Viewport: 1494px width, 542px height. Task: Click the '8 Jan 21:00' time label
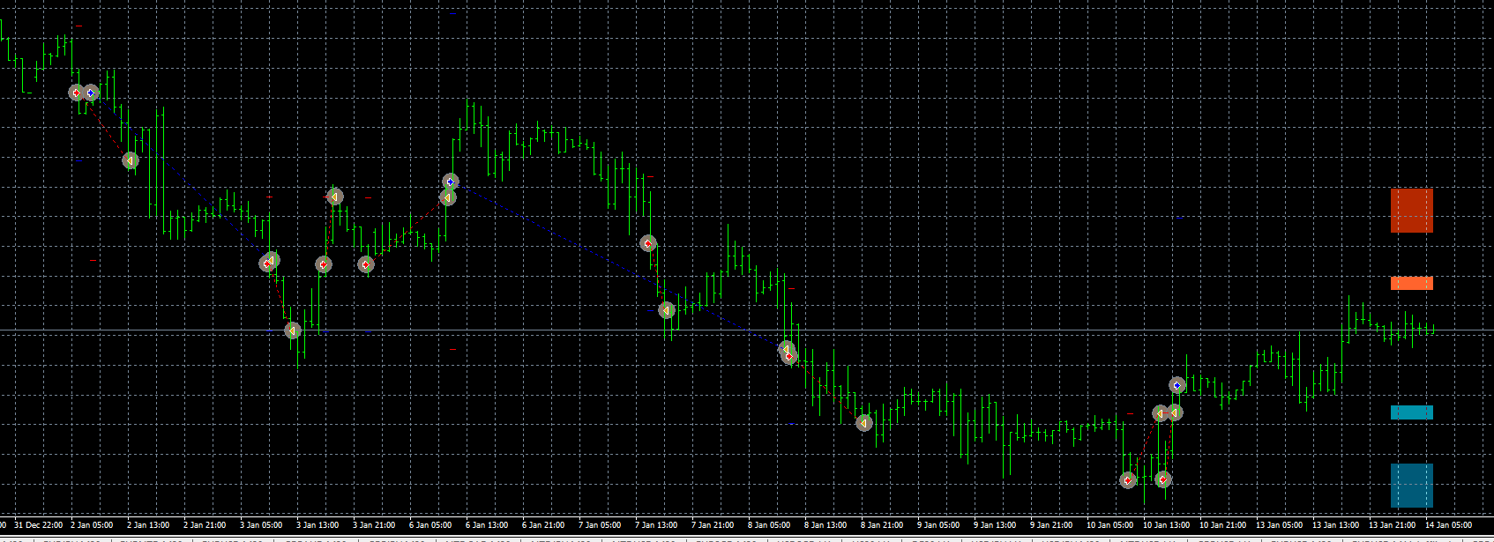click(882, 525)
